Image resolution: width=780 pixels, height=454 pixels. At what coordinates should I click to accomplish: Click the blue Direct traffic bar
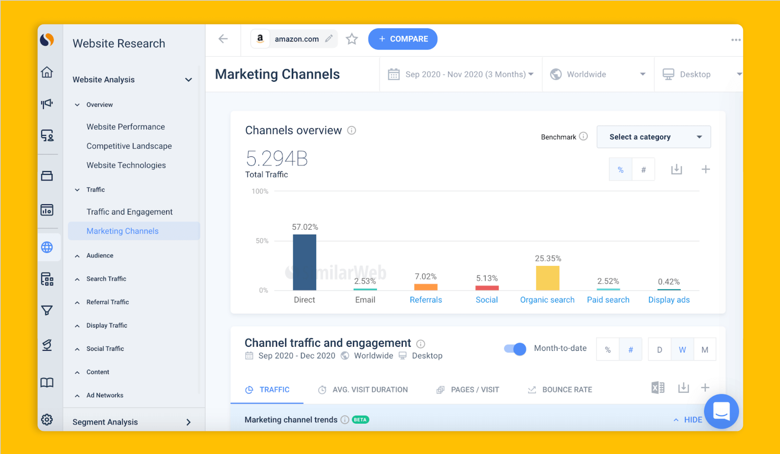[x=304, y=262]
